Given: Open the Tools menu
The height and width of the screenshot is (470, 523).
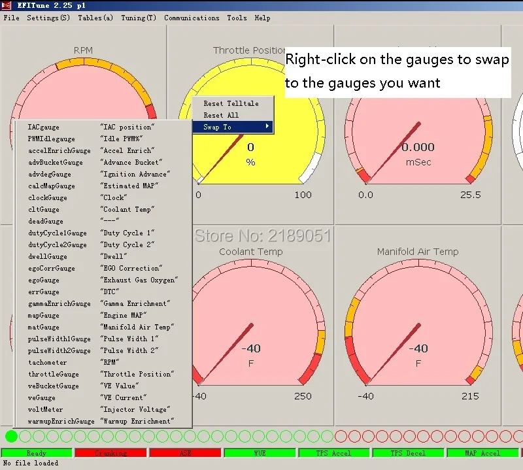Looking at the screenshot, I should pyautogui.click(x=237, y=18).
